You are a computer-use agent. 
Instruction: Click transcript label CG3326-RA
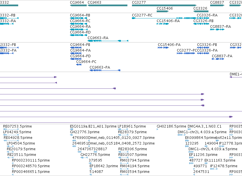(207, 15)
